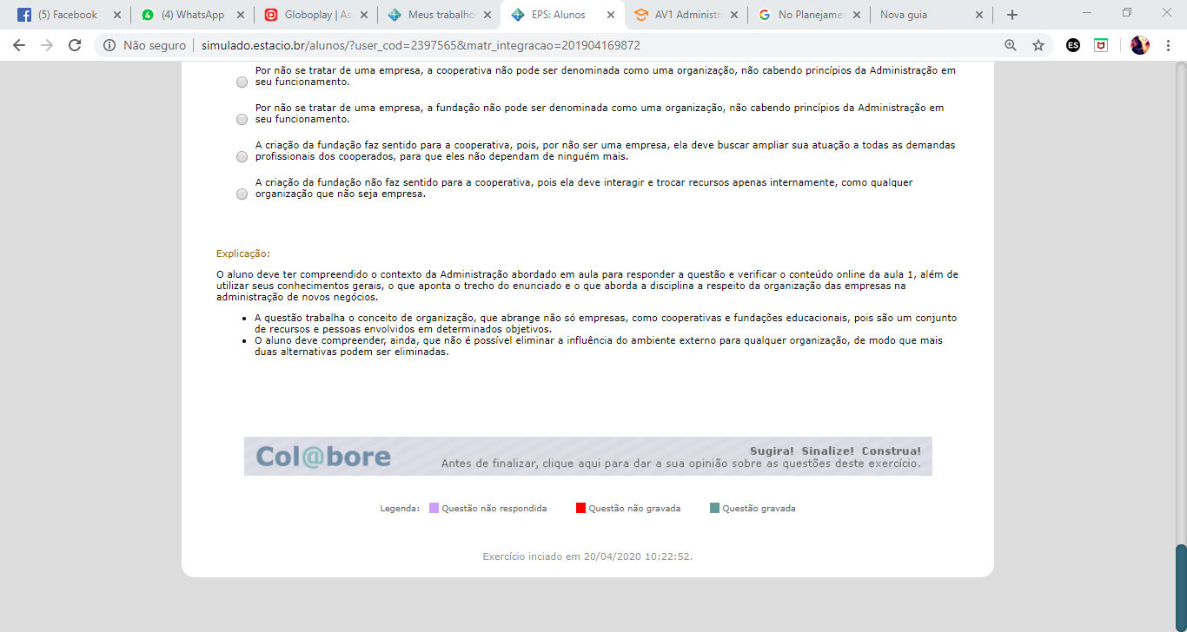The image size is (1187, 632).
Task: Click the user profile avatar
Action: coord(1139,45)
